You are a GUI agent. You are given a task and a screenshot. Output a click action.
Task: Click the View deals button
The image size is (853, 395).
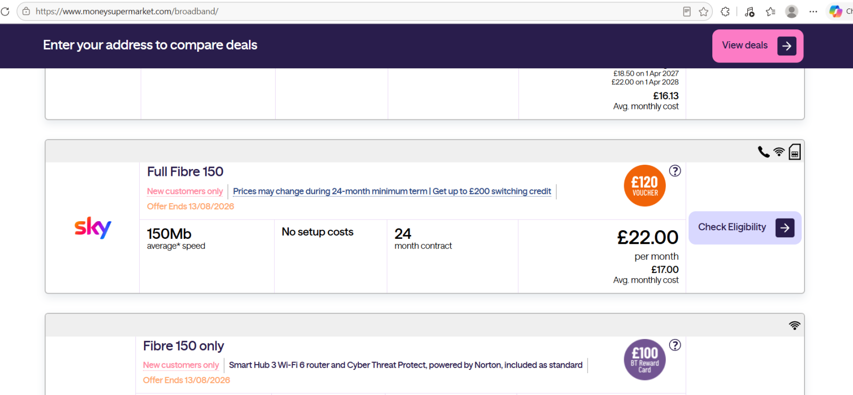(x=758, y=46)
